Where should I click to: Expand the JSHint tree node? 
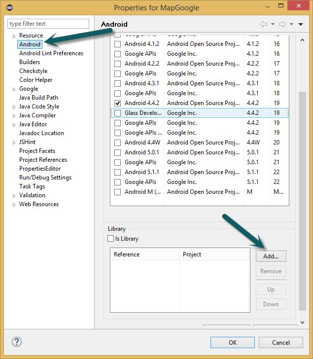[14, 143]
